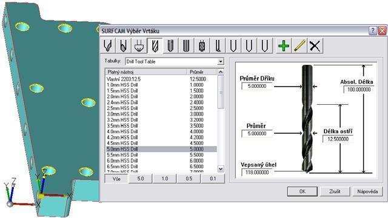Select the boring bar tool type icon
This screenshot has width=388, height=218.
coord(217,46)
